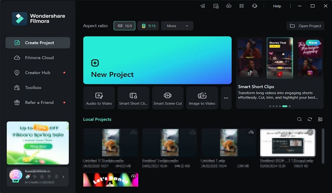332x193 pixels.
Task: Select the last carousel dot
Action: 290,106
